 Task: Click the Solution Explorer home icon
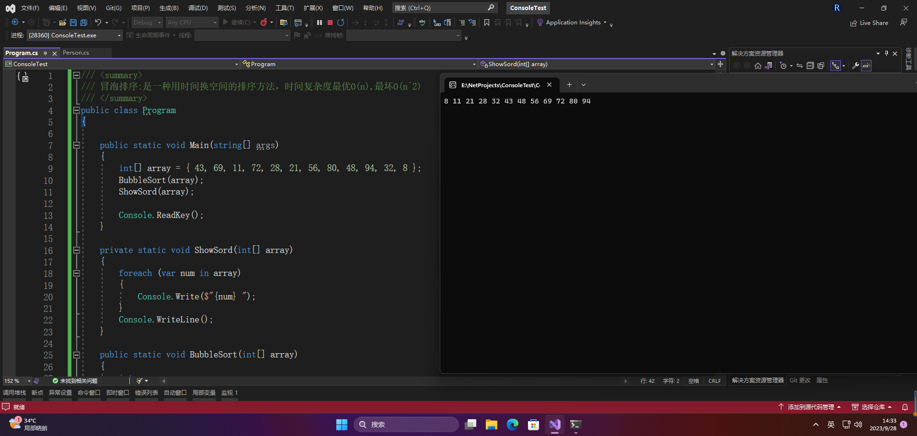coord(757,66)
